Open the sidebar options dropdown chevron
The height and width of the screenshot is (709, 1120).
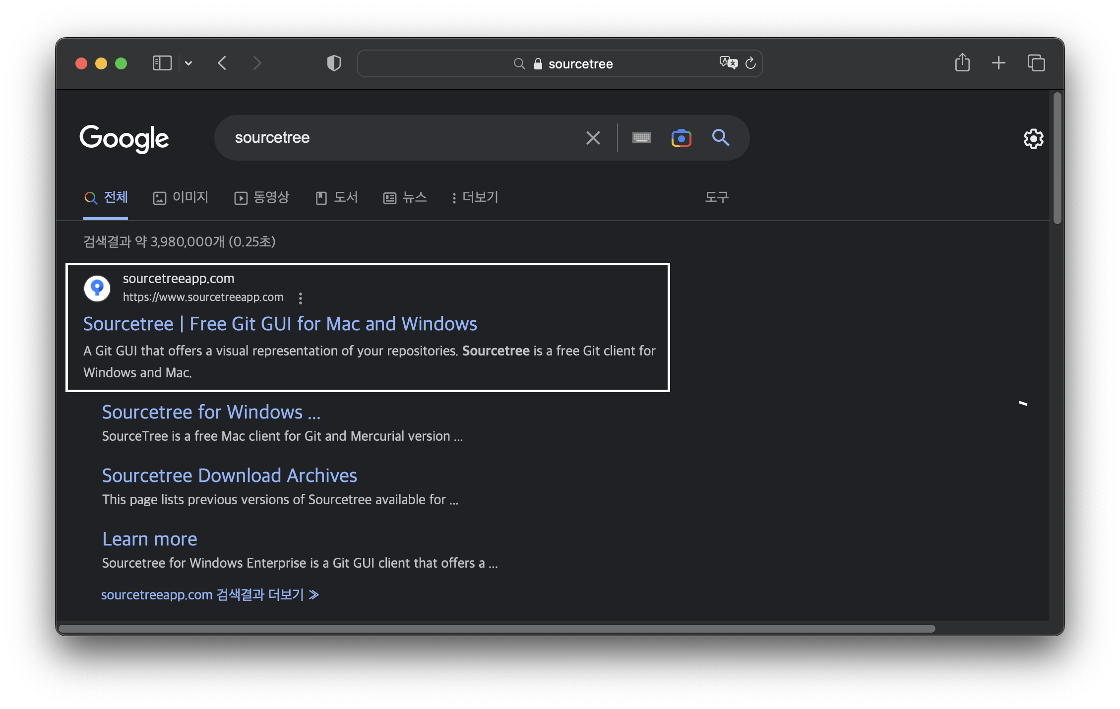point(188,63)
